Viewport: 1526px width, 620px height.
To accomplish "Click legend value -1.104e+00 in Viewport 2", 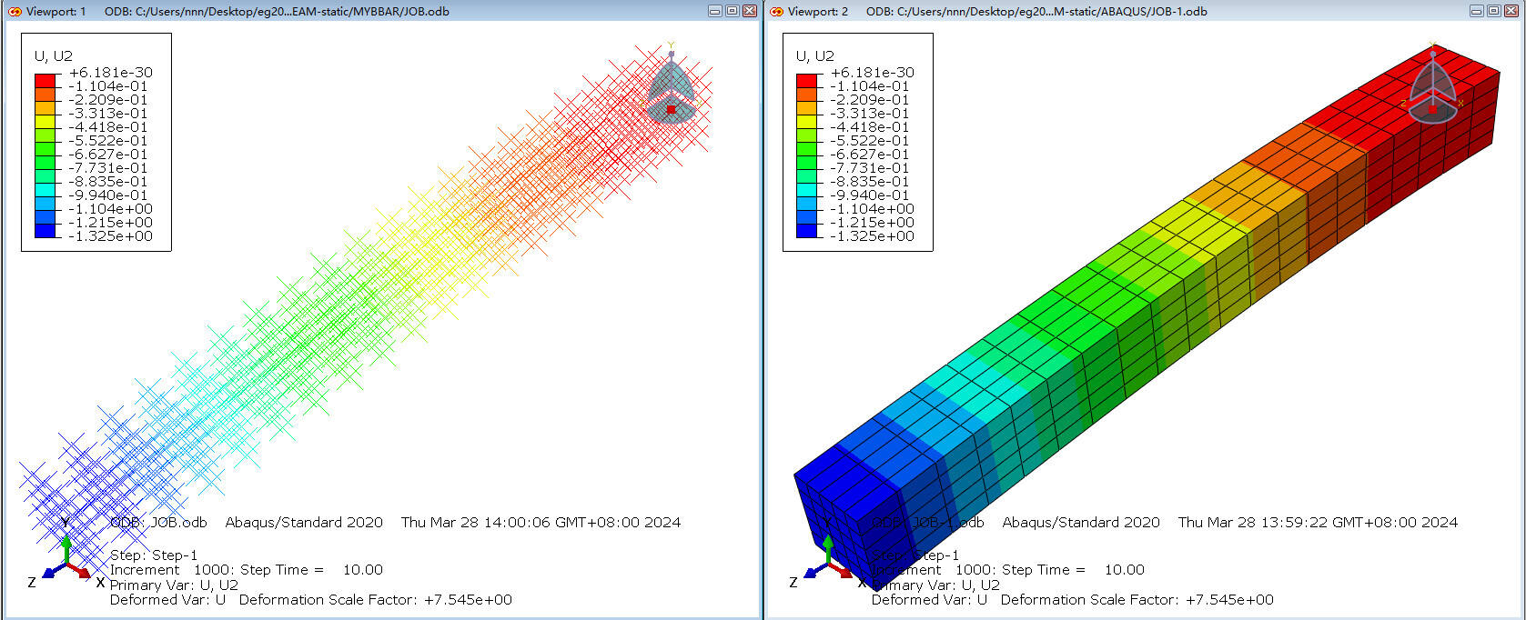I will pyautogui.click(x=873, y=209).
